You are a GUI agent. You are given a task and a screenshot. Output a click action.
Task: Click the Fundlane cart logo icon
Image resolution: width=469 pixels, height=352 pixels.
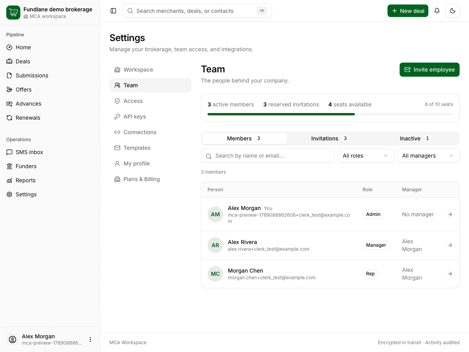coord(13,13)
